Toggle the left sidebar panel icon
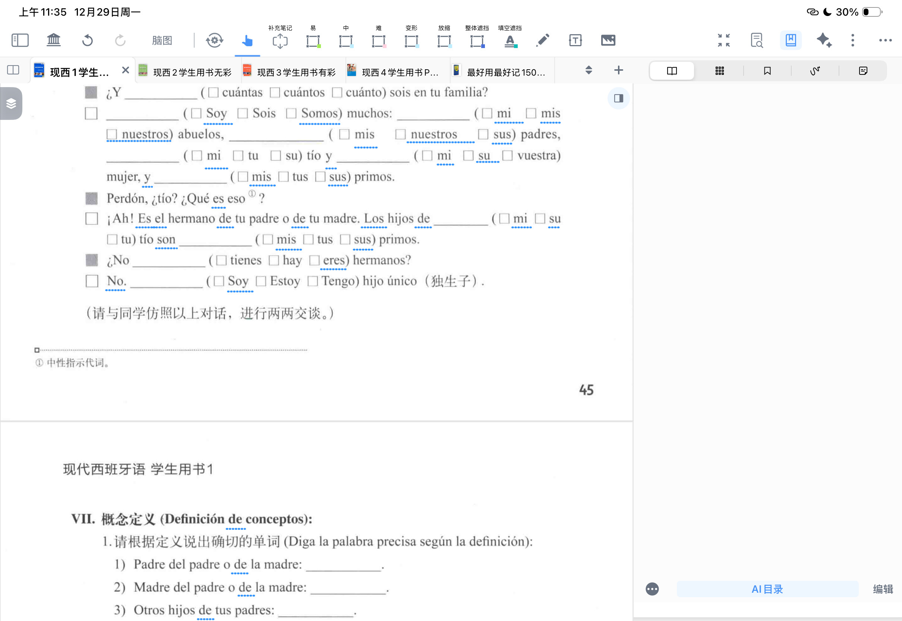Viewport: 902px width, 621px height. coord(20,40)
